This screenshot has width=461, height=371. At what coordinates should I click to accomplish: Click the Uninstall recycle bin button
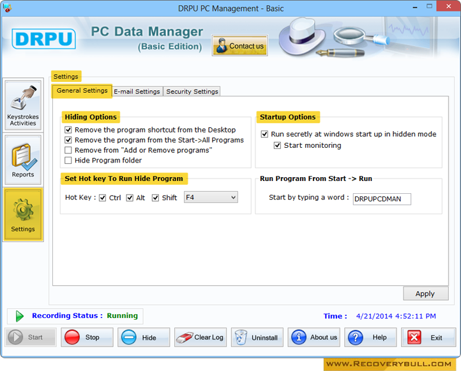(257, 337)
